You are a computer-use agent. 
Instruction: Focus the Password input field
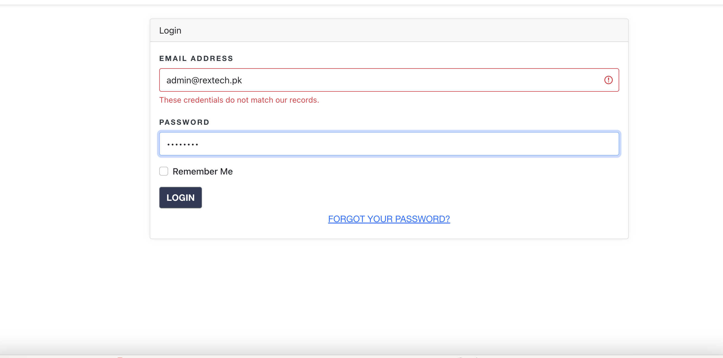(389, 144)
